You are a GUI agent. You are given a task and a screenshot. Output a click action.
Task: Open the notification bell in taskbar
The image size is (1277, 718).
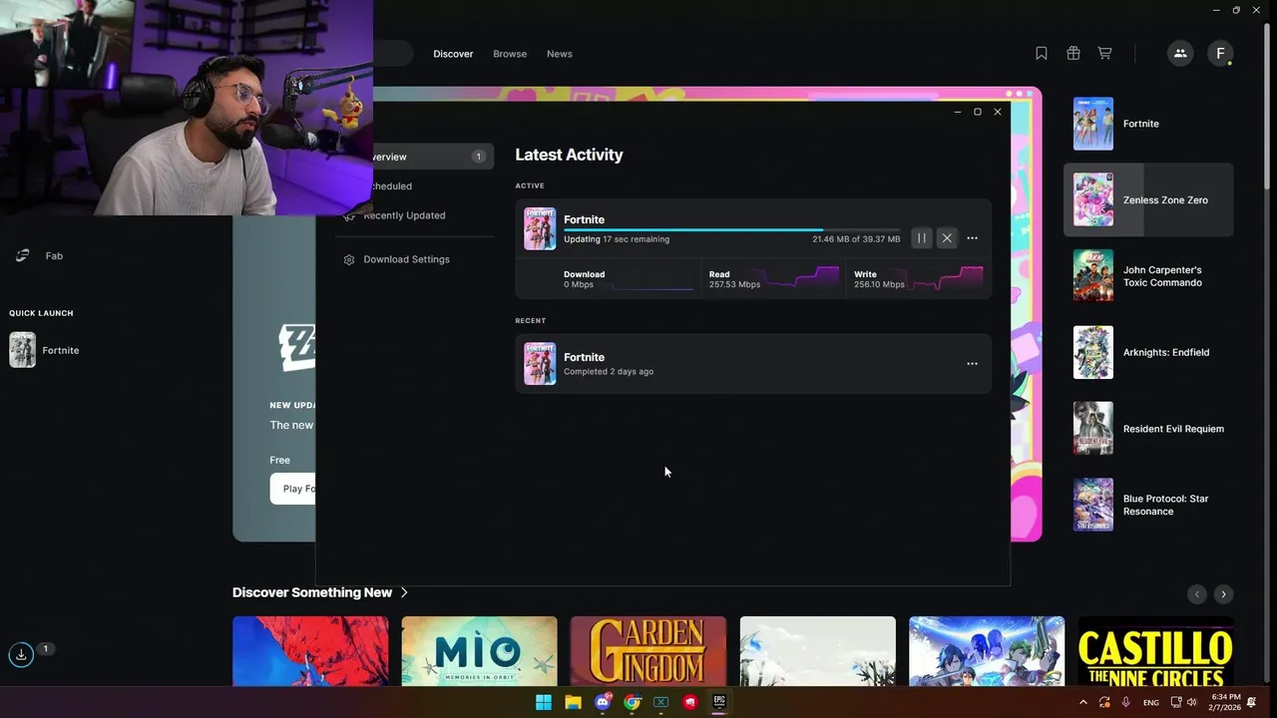tap(1251, 703)
